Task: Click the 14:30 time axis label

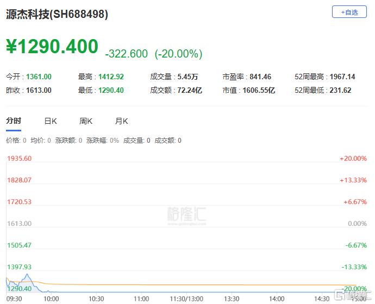Action: click(322, 299)
